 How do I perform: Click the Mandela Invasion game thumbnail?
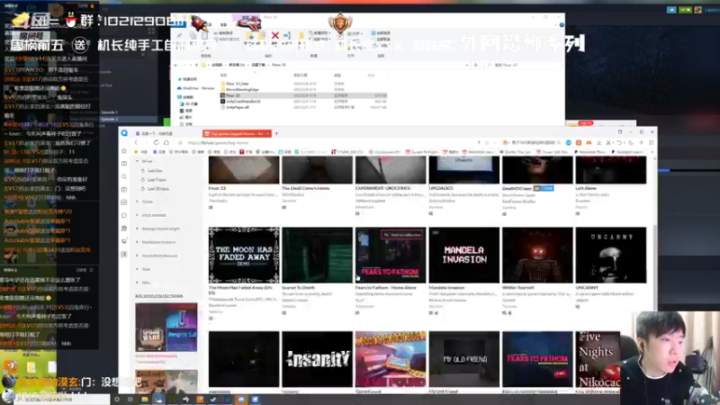(x=464, y=255)
